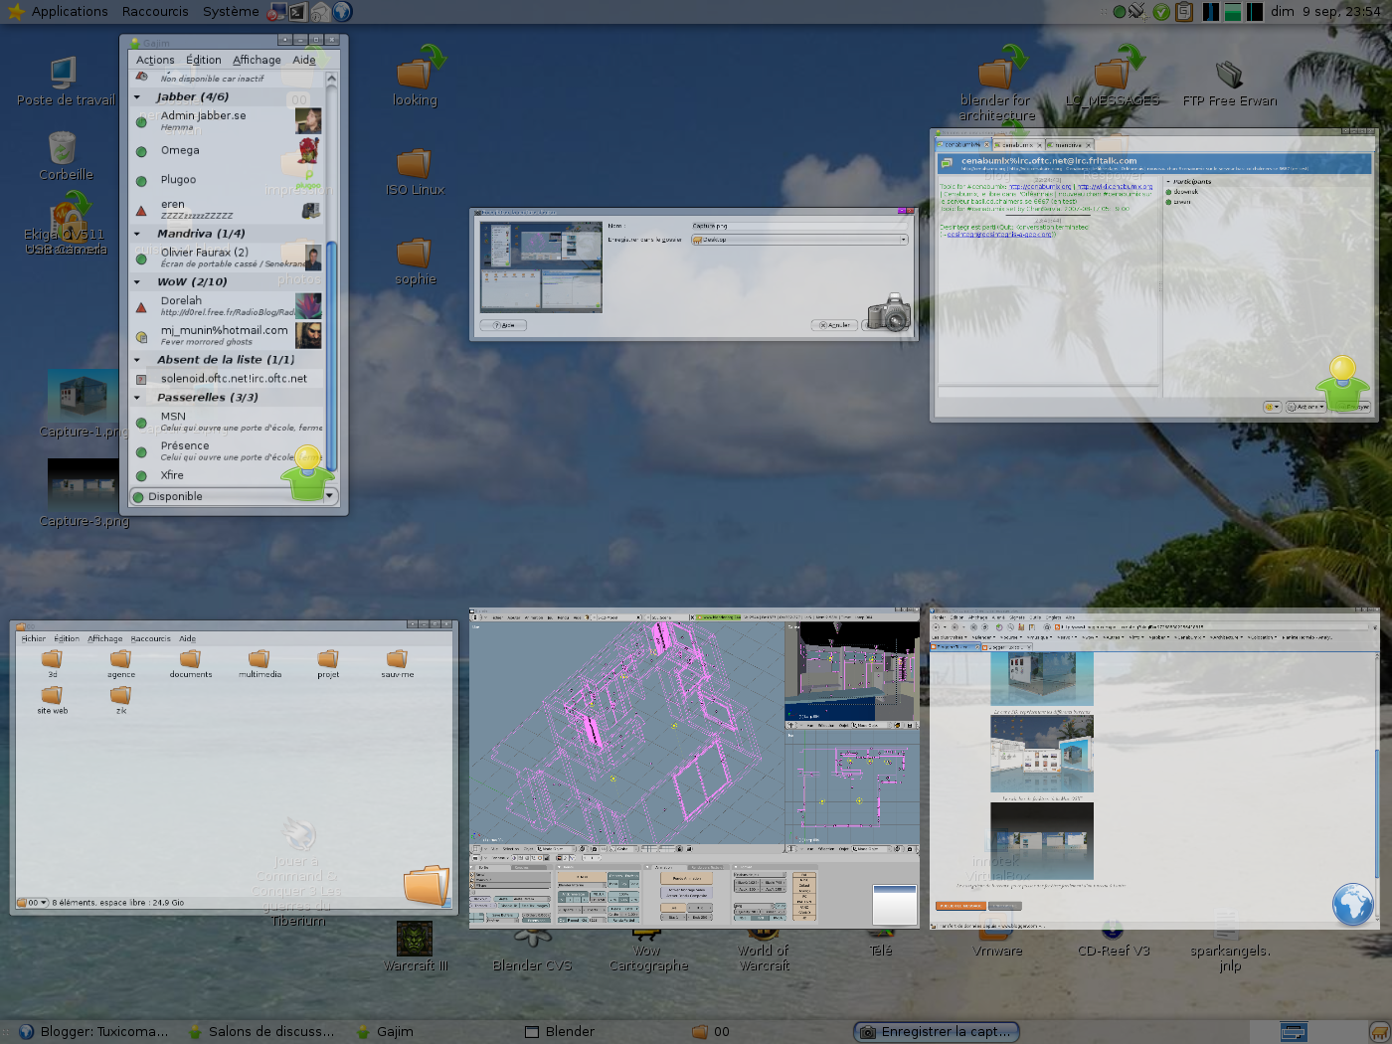The image size is (1392, 1044).
Task: Open the 'agence' folder in the file manager
Action: [x=121, y=664]
